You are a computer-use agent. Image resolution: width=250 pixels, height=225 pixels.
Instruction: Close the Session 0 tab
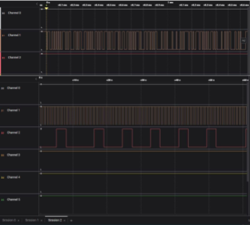point(18,221)
